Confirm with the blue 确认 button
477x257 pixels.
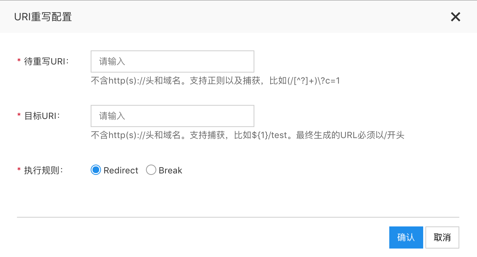[x=406, y=237]
